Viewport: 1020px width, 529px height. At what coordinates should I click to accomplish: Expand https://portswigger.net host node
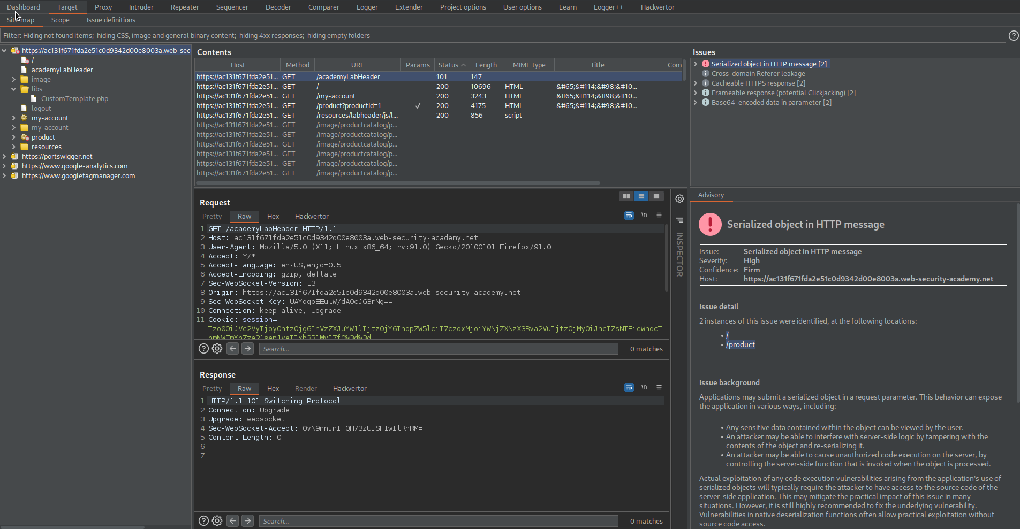point(4,156)
